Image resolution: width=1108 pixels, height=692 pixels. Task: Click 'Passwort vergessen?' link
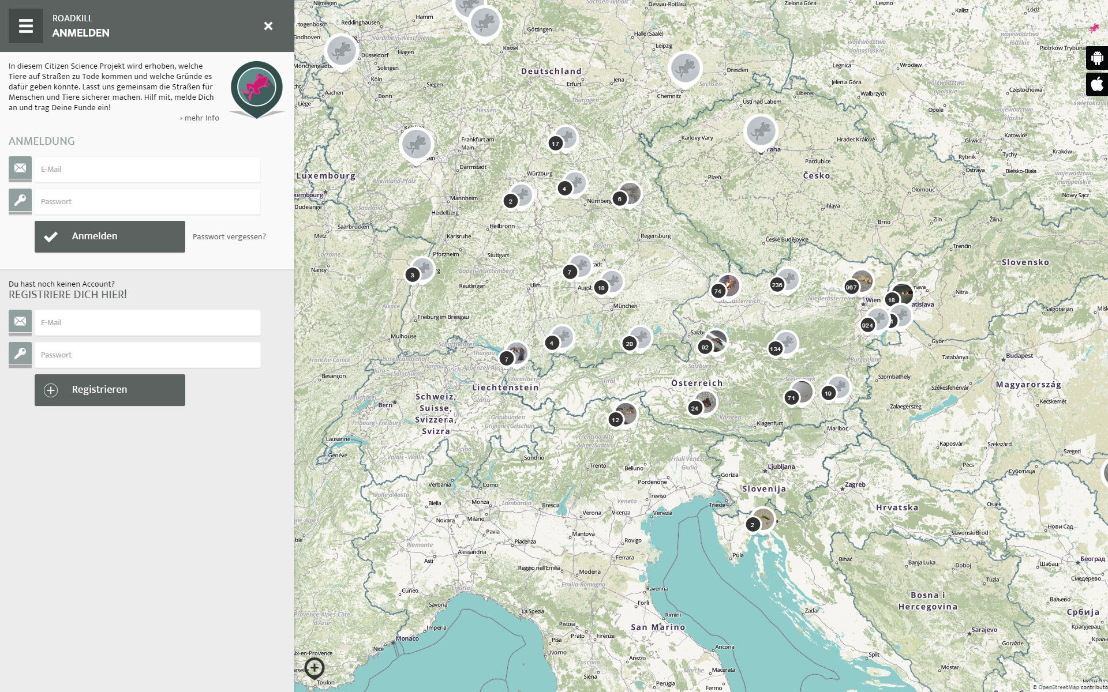(x=229, y=237)
